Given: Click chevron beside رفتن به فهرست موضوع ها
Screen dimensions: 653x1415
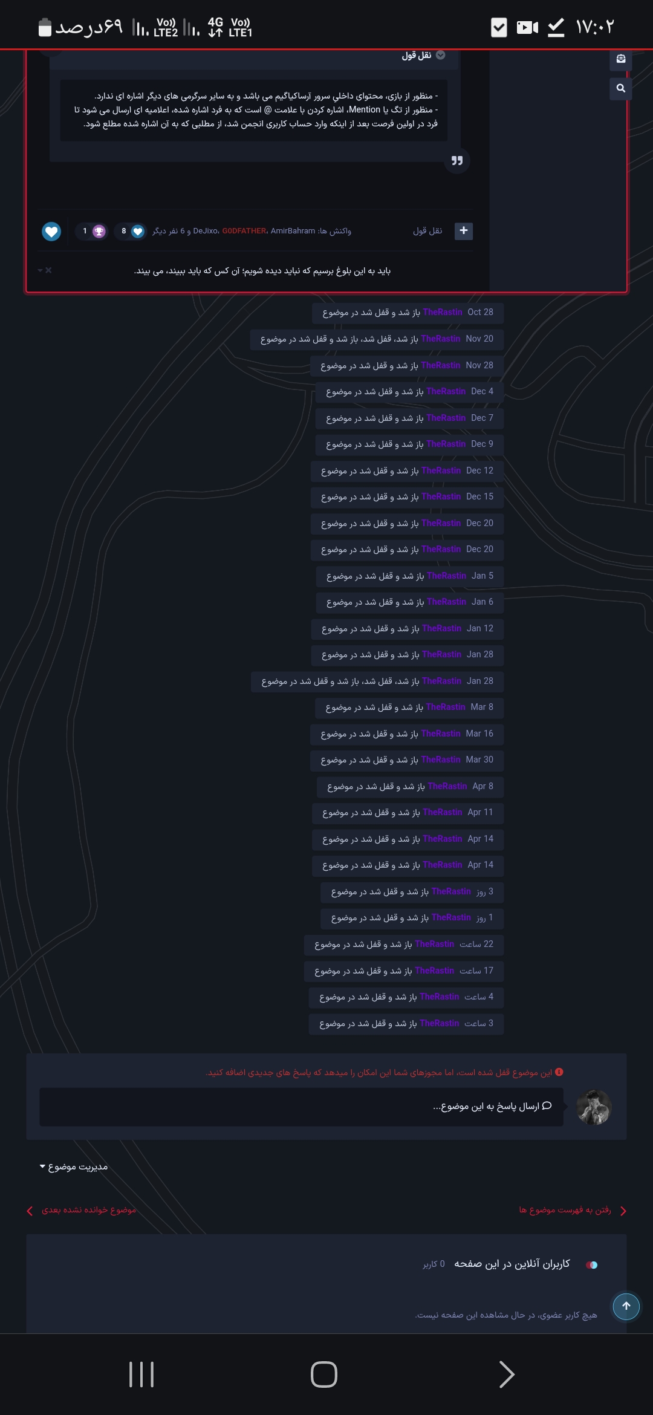Looking at the screenshot, I should (x=623, y=1211).
